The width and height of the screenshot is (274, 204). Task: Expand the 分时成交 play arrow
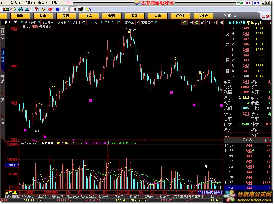coord(266,140)
